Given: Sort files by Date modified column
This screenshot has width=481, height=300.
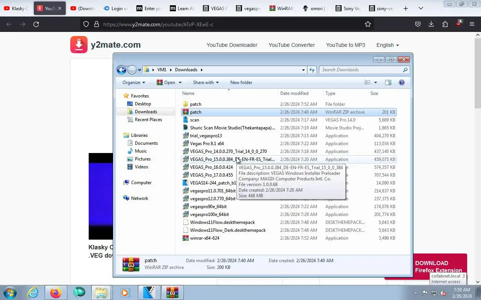Looking at the screenshot, I should 300,93.
